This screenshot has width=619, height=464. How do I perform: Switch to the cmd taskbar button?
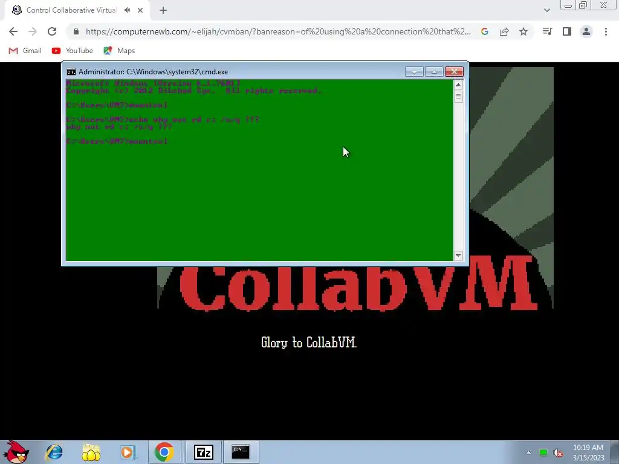pyautogui.click(x=241, y=452)
